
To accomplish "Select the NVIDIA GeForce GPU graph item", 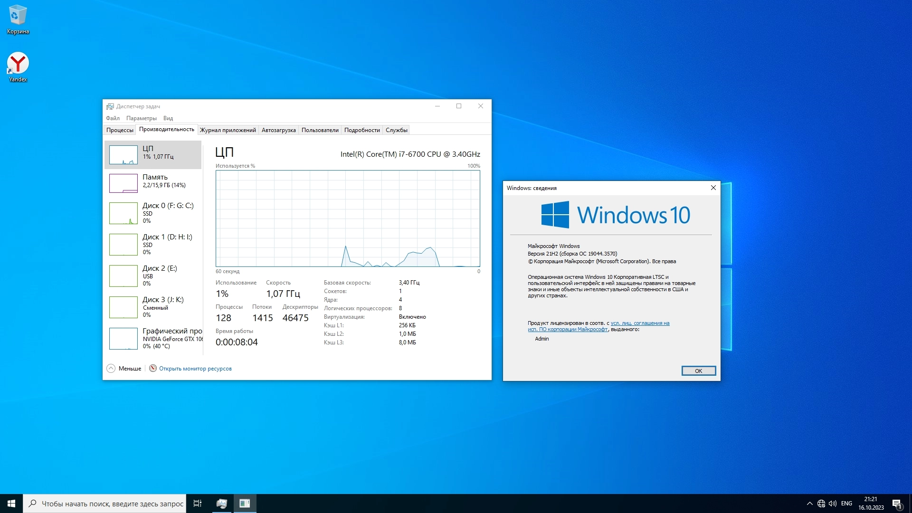I will tap(153, 339).
